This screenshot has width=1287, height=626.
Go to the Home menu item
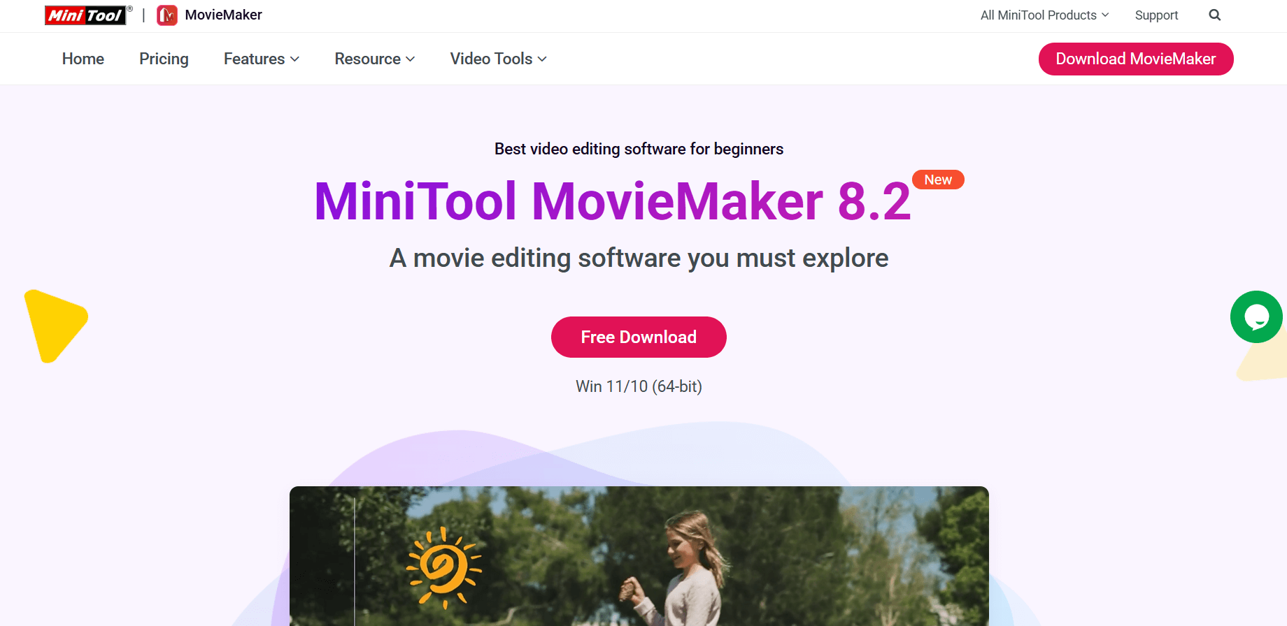coord(83,59)
